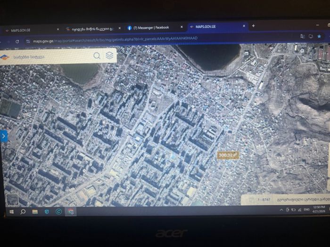This screenshot has height=247, width=330.
Task: Open the Windows Start menu
Action: 11,212
